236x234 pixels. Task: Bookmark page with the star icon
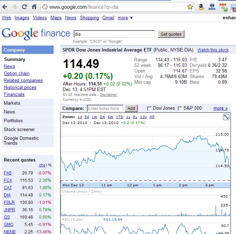[x=190, y=7]
